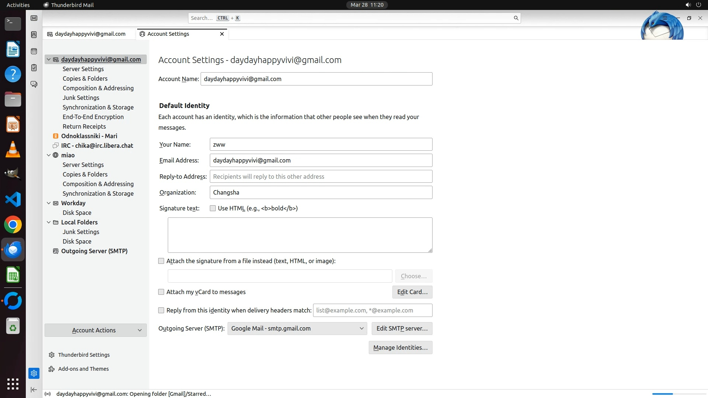Open the Address Book space icon
The image size is (708, 398).
pos(34,35)
